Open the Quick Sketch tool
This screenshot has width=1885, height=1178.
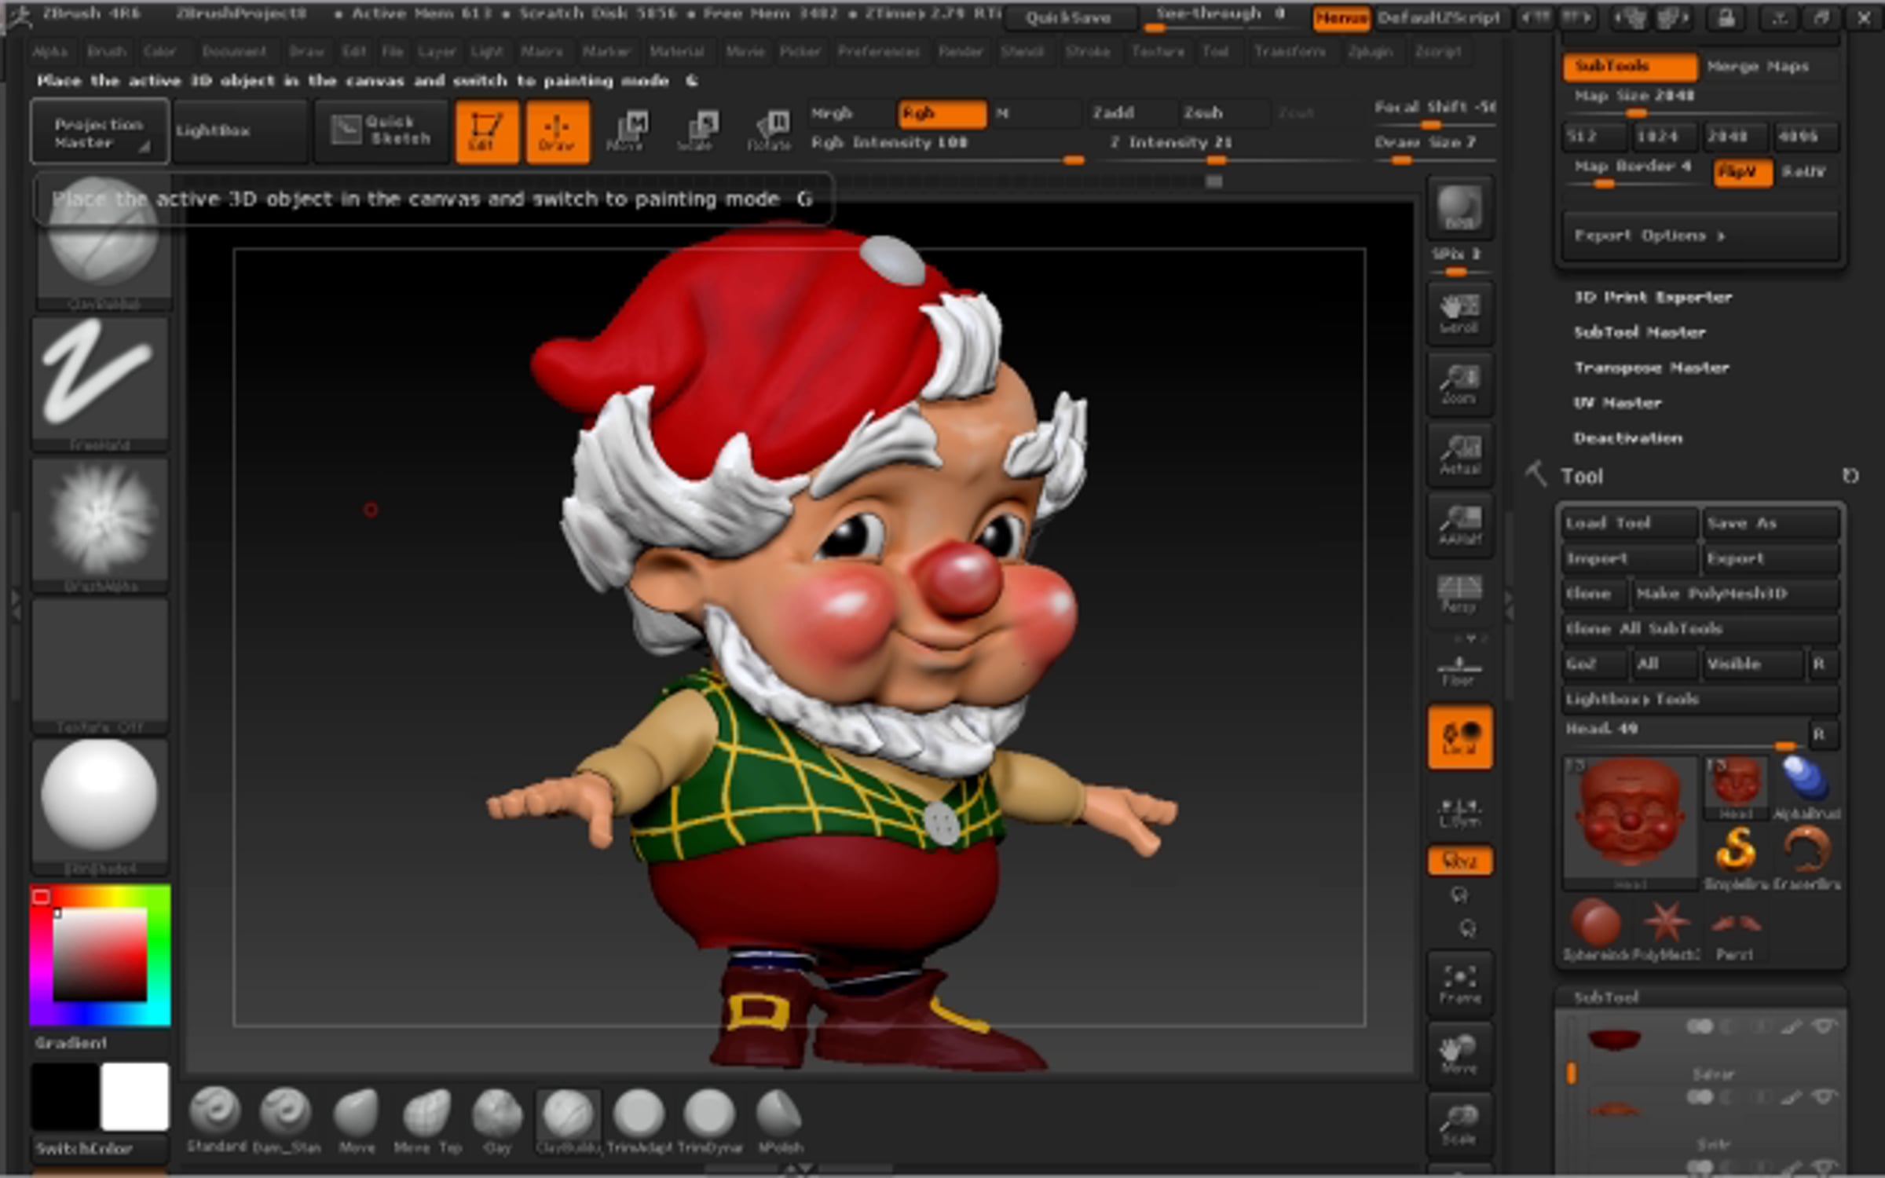(x=382, y=130)
